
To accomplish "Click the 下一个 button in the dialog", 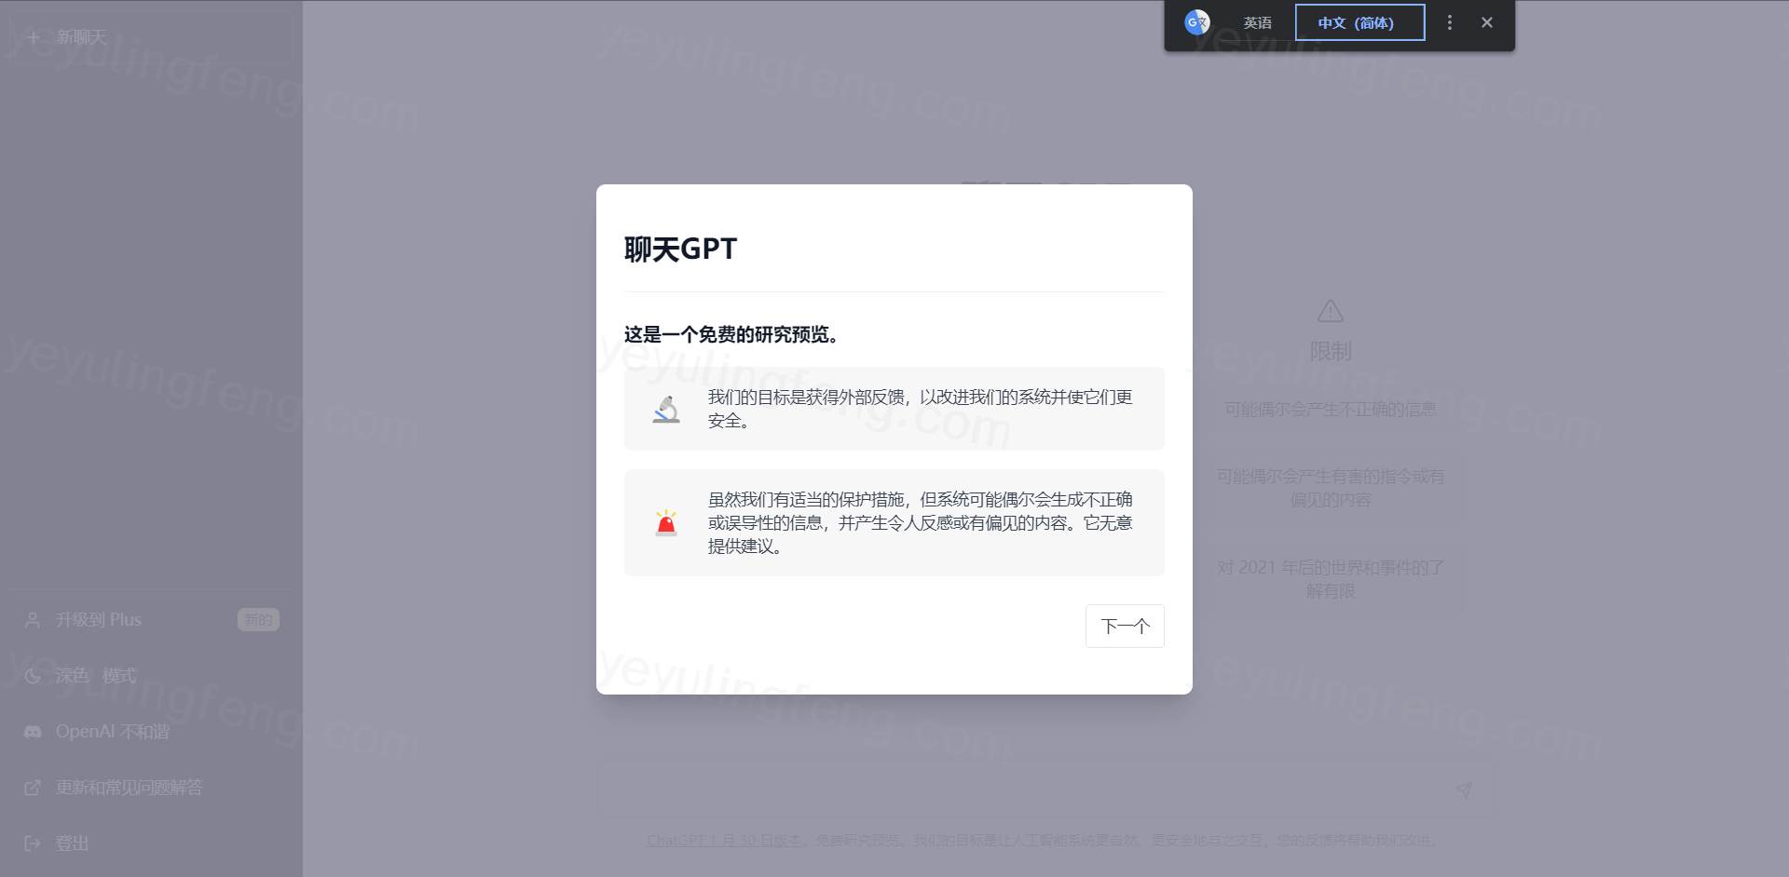I will 1125,626.
